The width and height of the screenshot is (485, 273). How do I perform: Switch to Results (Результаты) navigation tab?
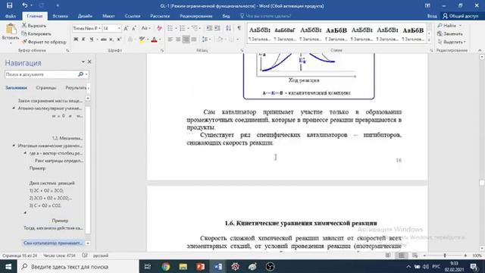tap(76, 88)
